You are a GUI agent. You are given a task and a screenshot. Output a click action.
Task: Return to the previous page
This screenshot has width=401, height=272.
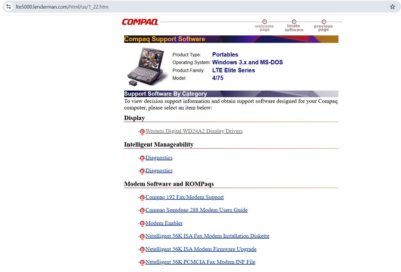click(323, 26)
